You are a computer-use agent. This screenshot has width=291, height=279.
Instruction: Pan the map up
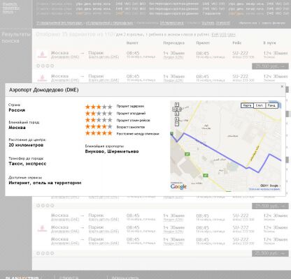coord(177,105)
